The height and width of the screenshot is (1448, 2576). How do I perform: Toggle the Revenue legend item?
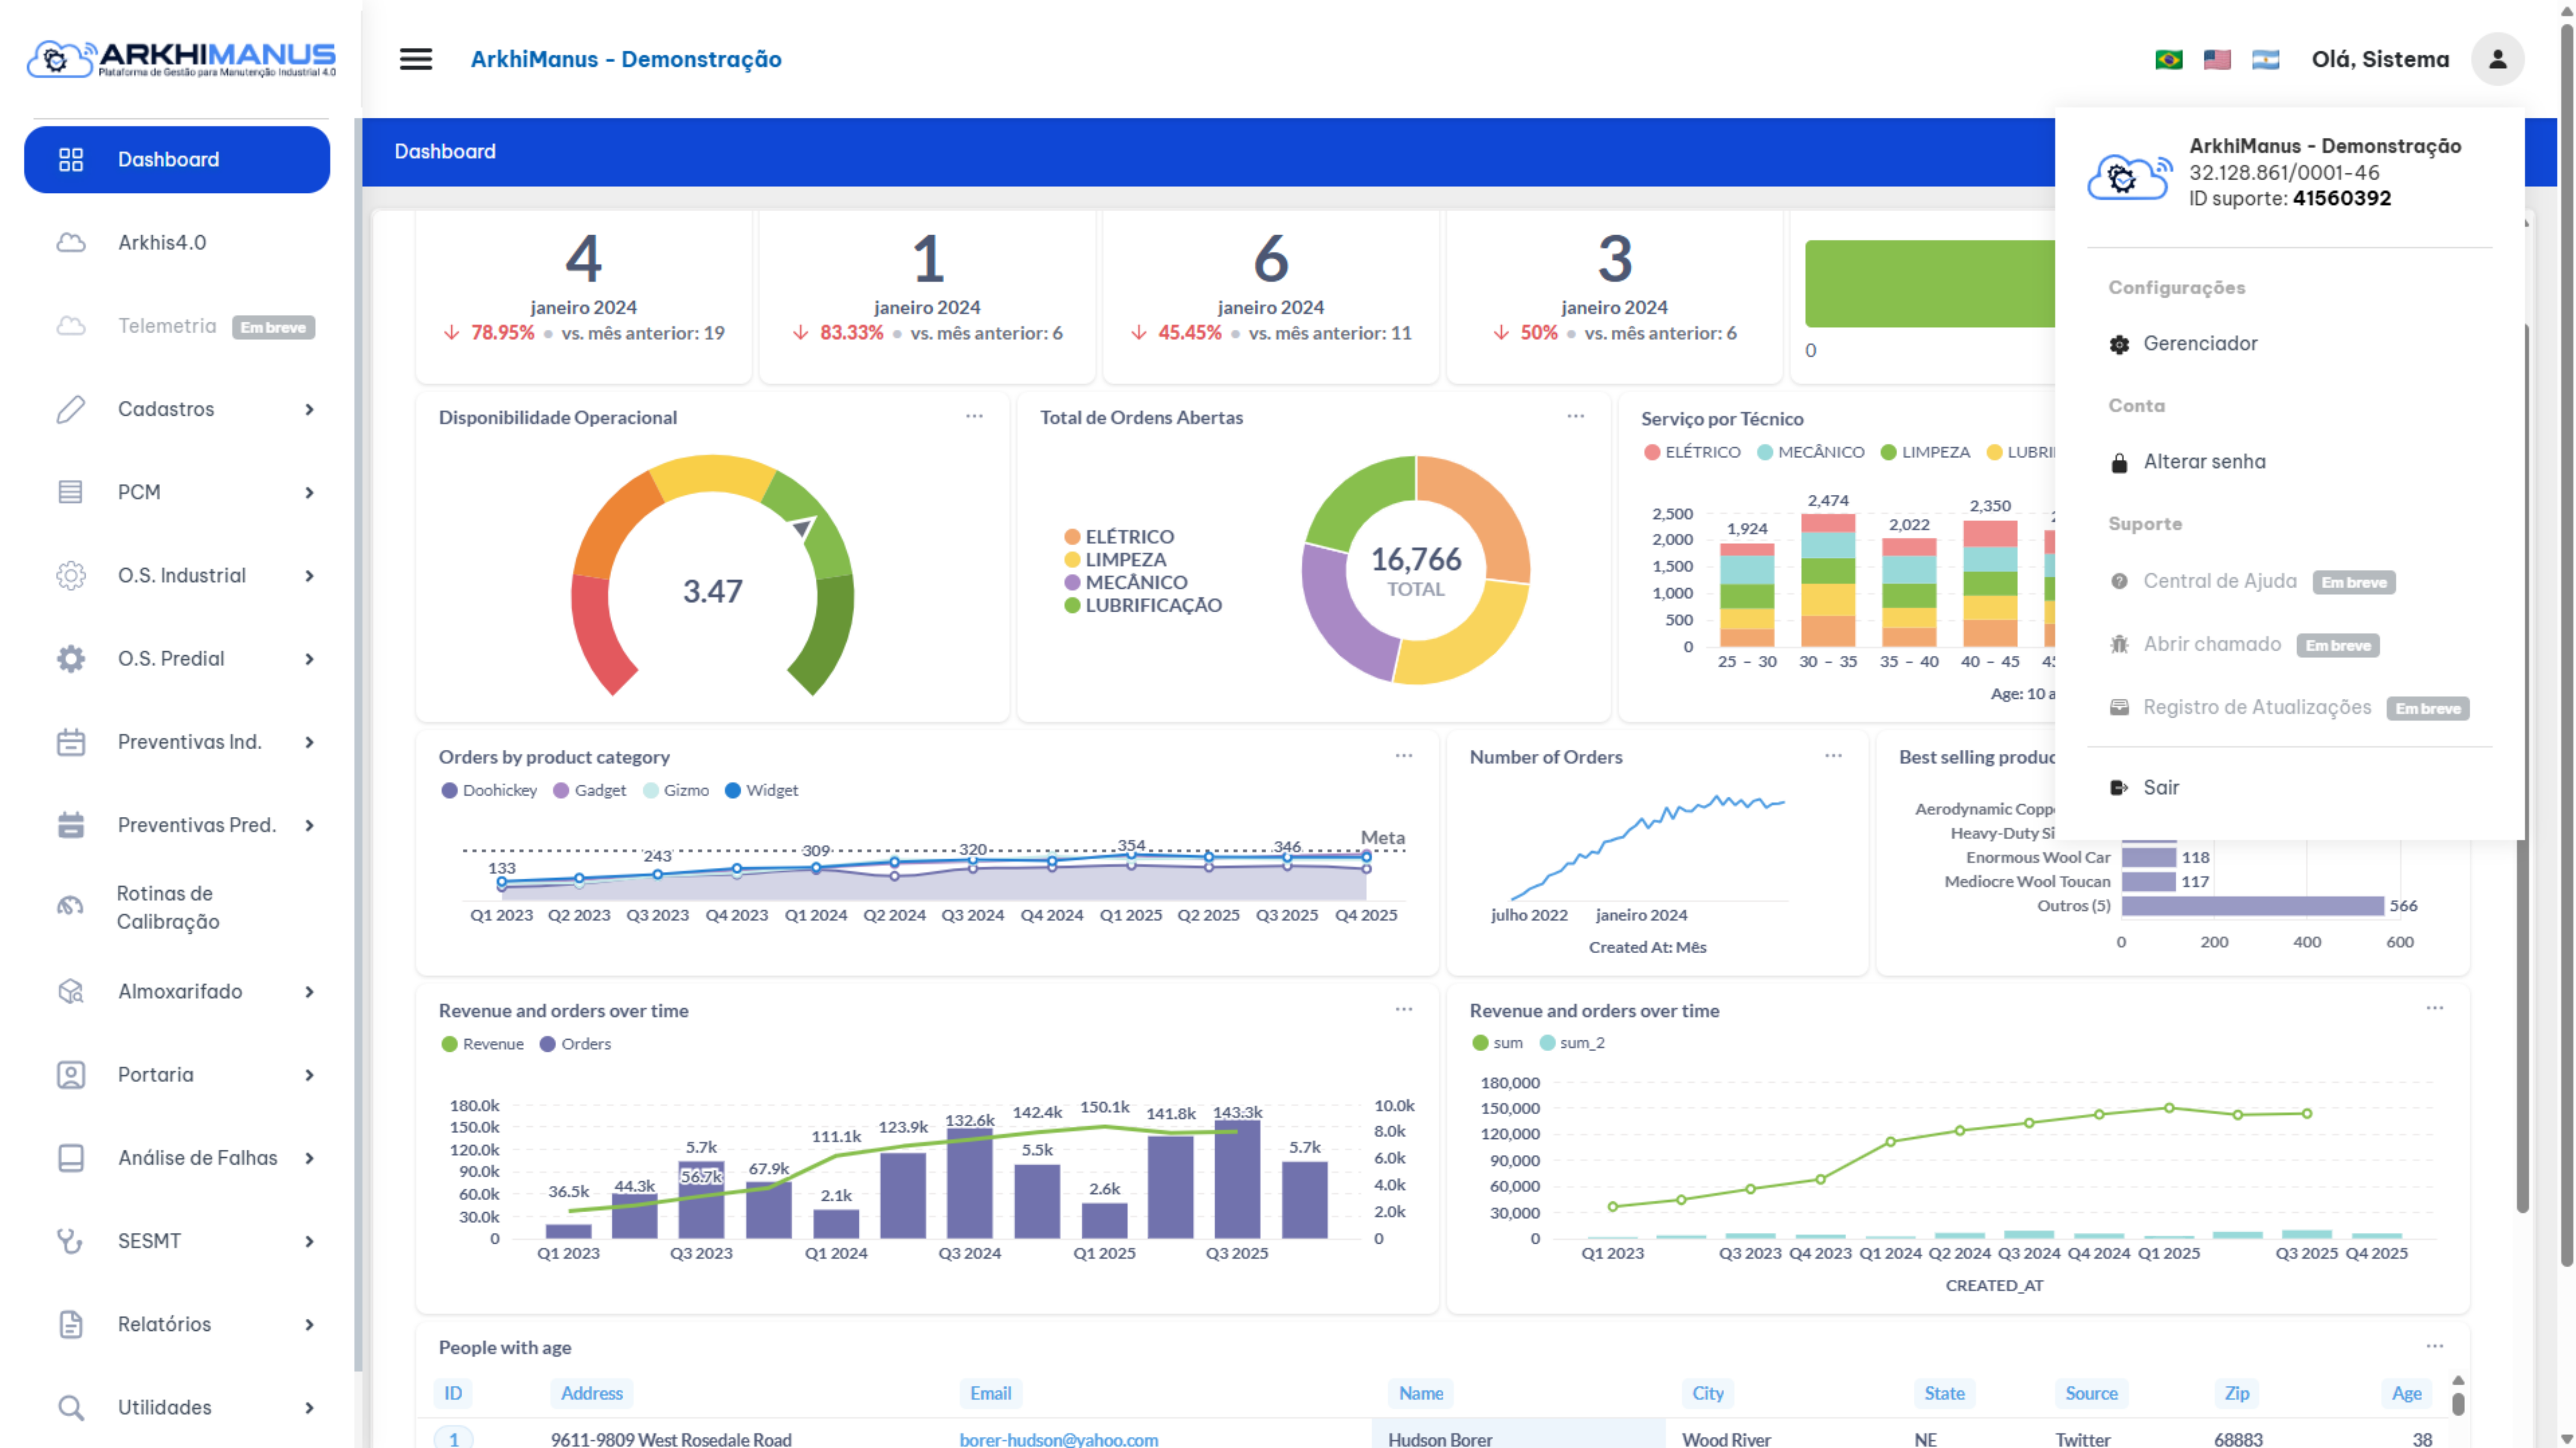tap(487, 1043)
